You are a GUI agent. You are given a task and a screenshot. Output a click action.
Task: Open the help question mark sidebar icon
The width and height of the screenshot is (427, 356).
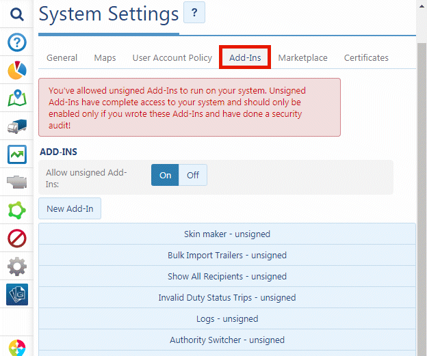click(17, 43)
